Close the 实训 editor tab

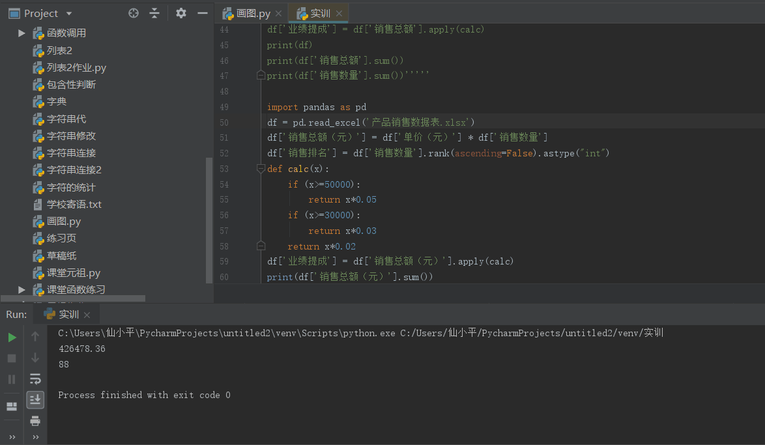point(339,13)
